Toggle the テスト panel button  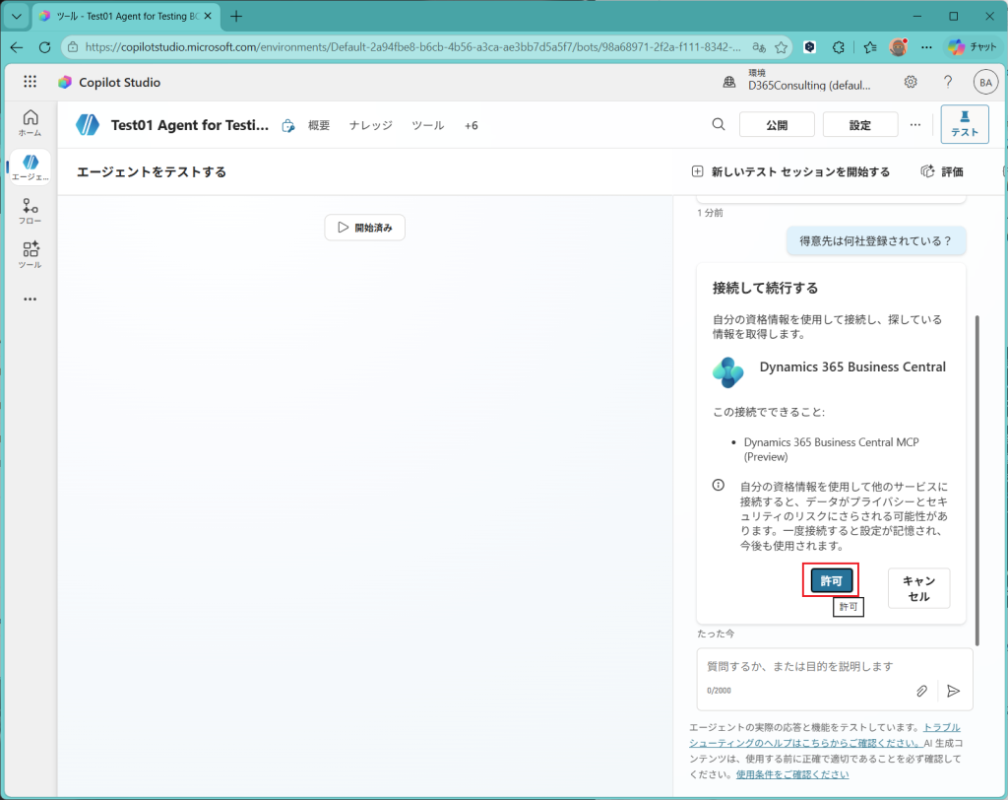(964, 124)
